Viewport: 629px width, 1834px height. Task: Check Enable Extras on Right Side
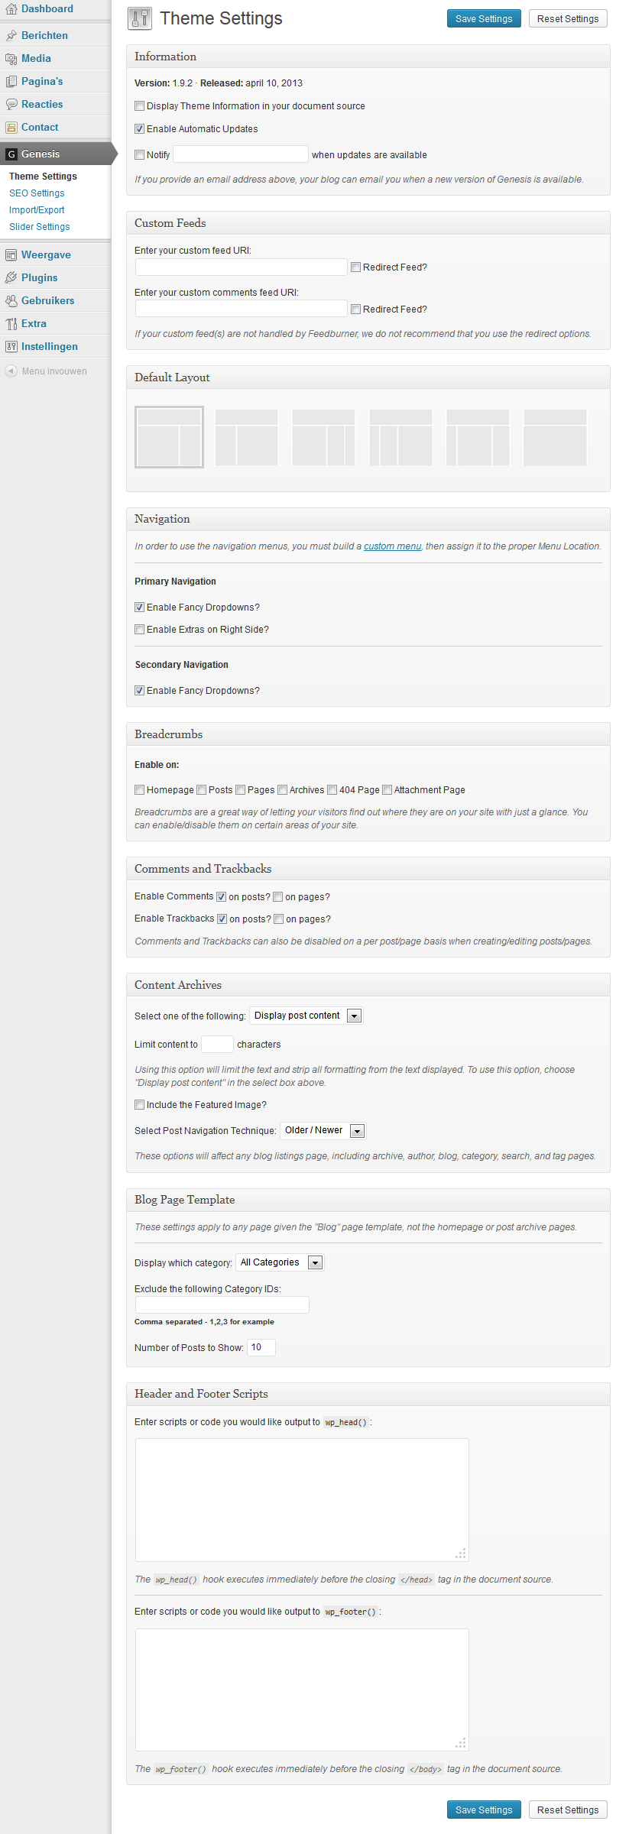(140, 630)
